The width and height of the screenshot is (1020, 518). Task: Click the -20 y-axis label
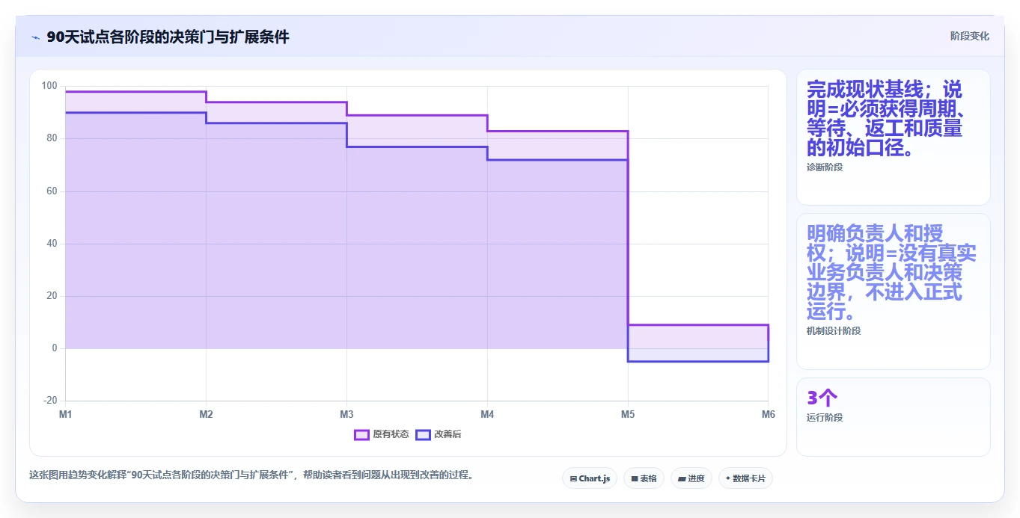click(x=50, y=401)
